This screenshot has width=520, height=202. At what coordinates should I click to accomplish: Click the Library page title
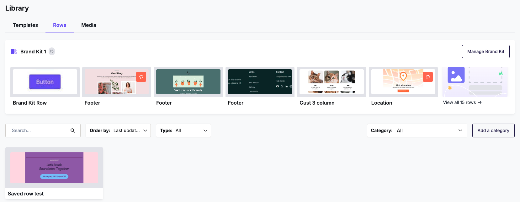coord(17,8)
